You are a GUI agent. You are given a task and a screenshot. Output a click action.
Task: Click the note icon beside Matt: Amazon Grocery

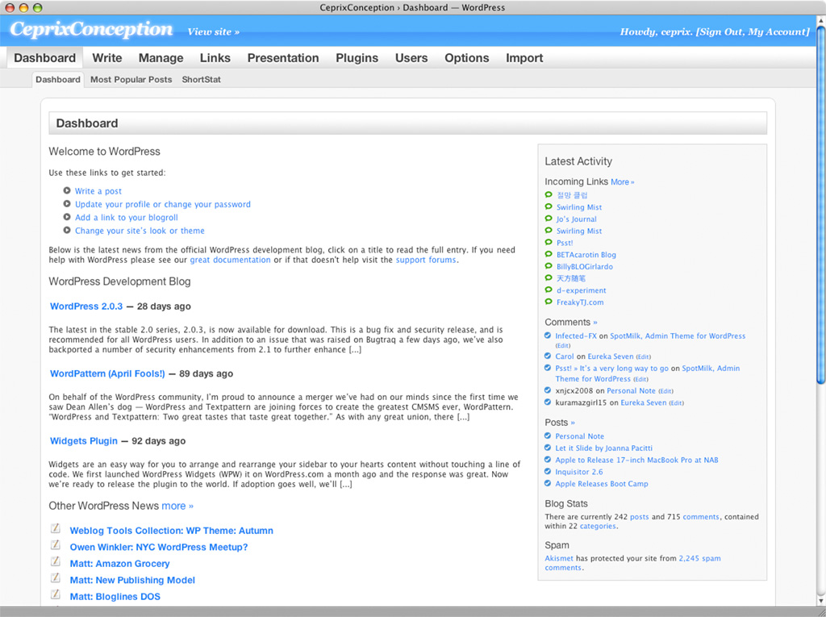(x=56, y=561)
